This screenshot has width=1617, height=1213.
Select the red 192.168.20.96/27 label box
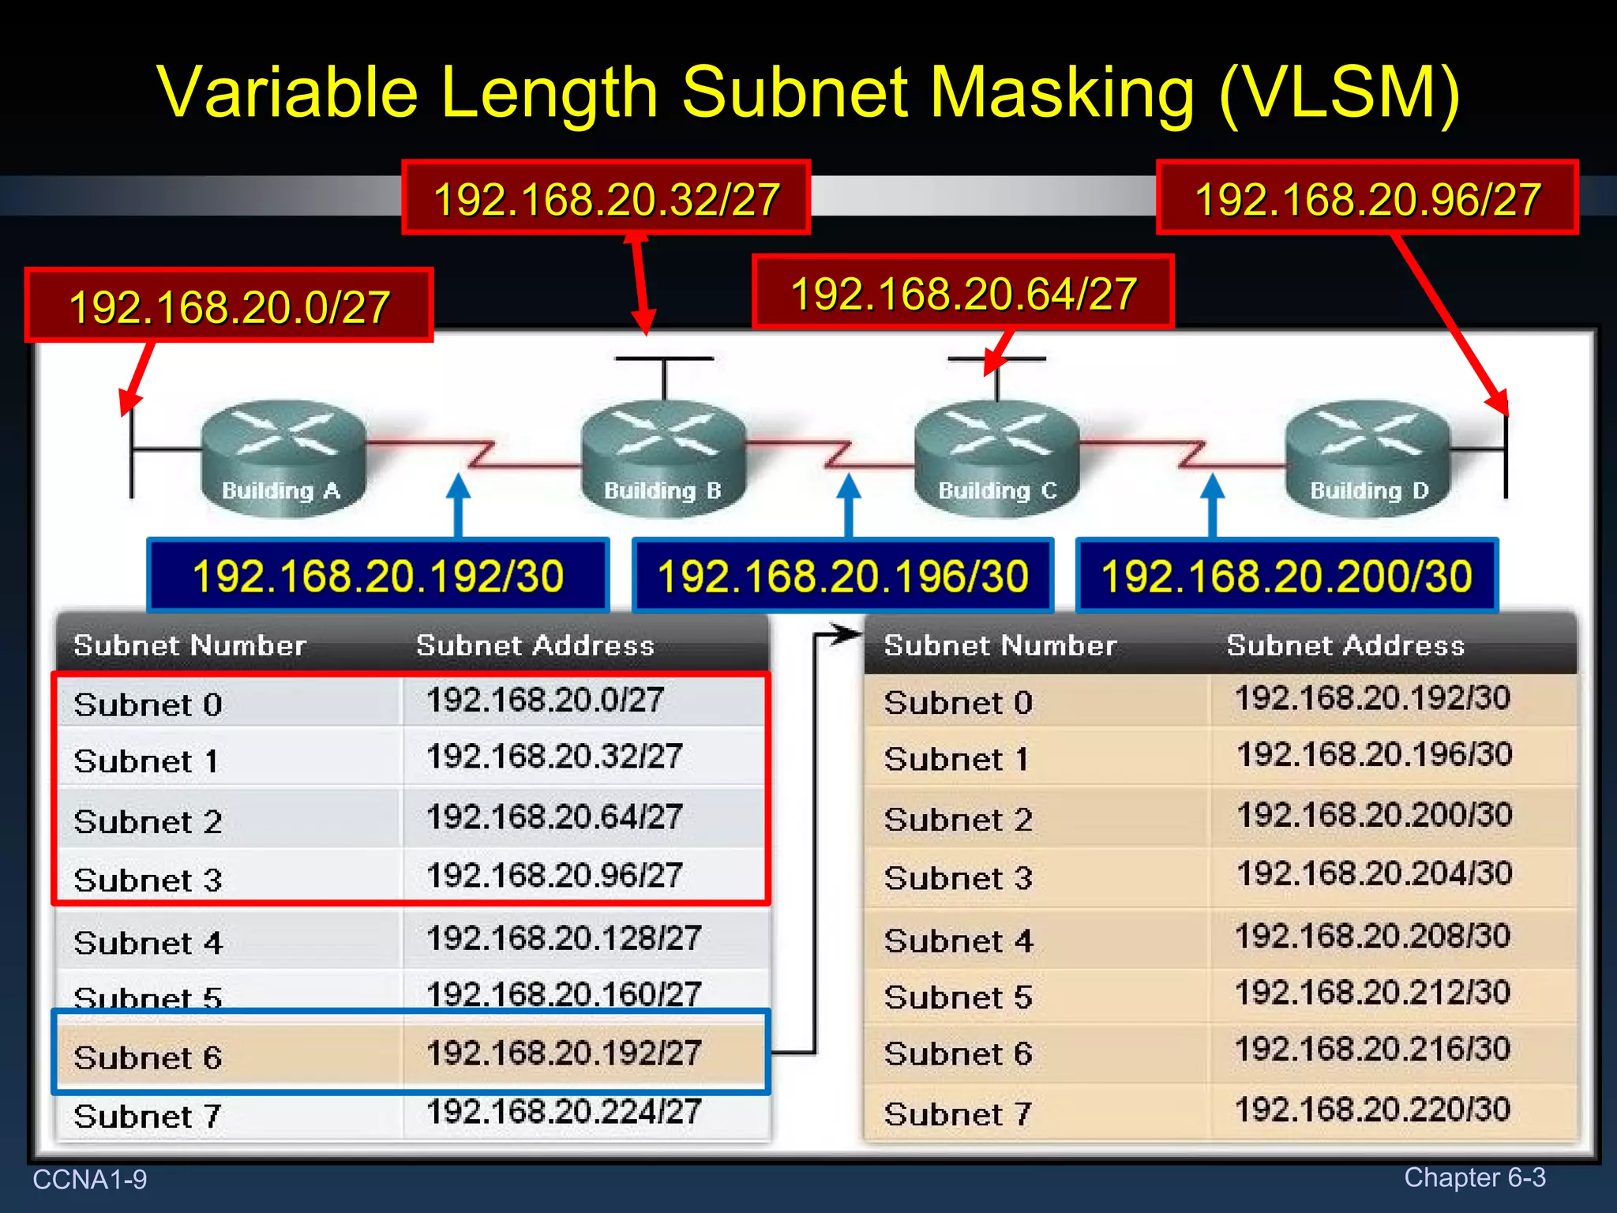[x=1368, y=197]
